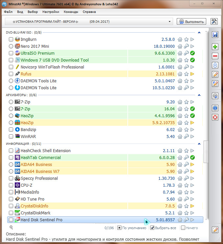Click the play arrow for Speccy Professional
This screenshot has height=244, width=223.
(192, 178)
